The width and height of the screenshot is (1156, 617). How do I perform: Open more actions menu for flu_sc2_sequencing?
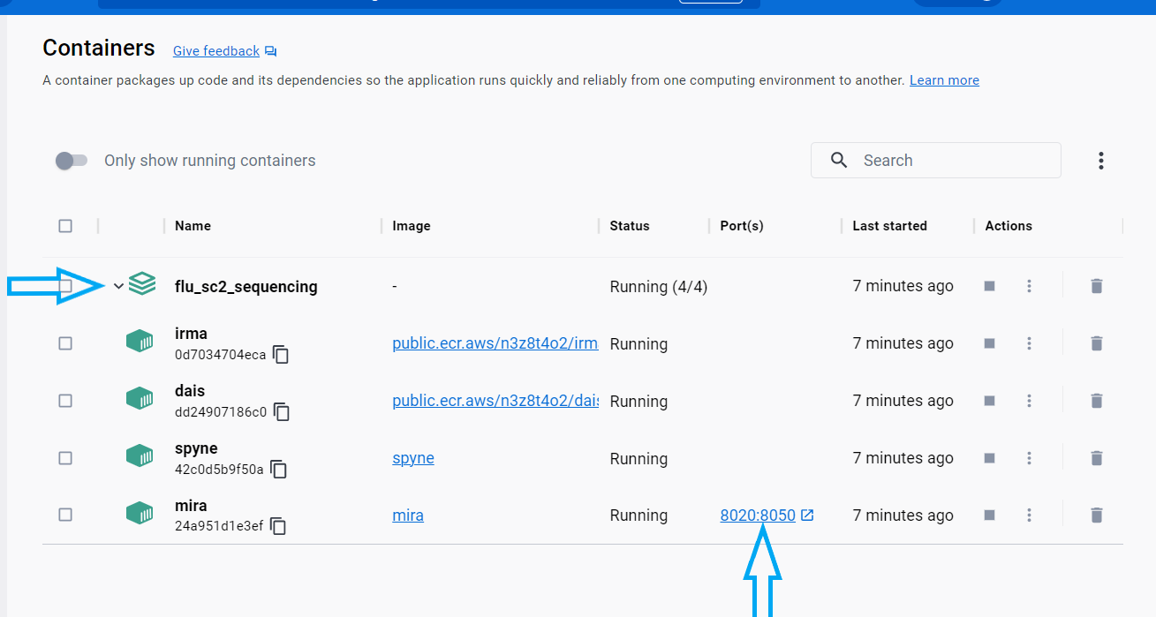[x=1029, y=286]
